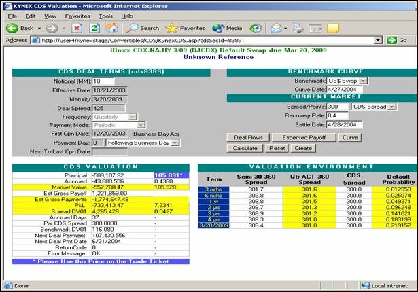Click the Next-To-Last Cpn Date field
This screenshot has height=292, width=418.
[110, 151]
